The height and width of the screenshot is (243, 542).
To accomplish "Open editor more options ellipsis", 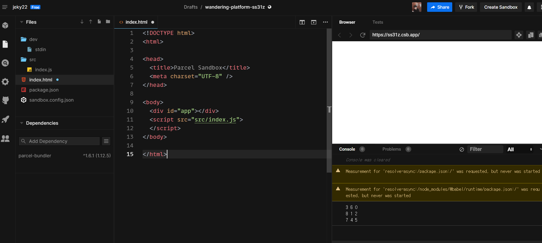I will click(x=325, y=22).
